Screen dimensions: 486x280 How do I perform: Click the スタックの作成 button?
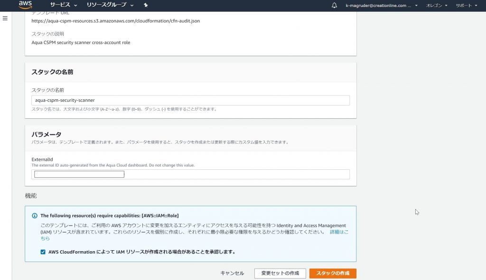coord(333,273)
